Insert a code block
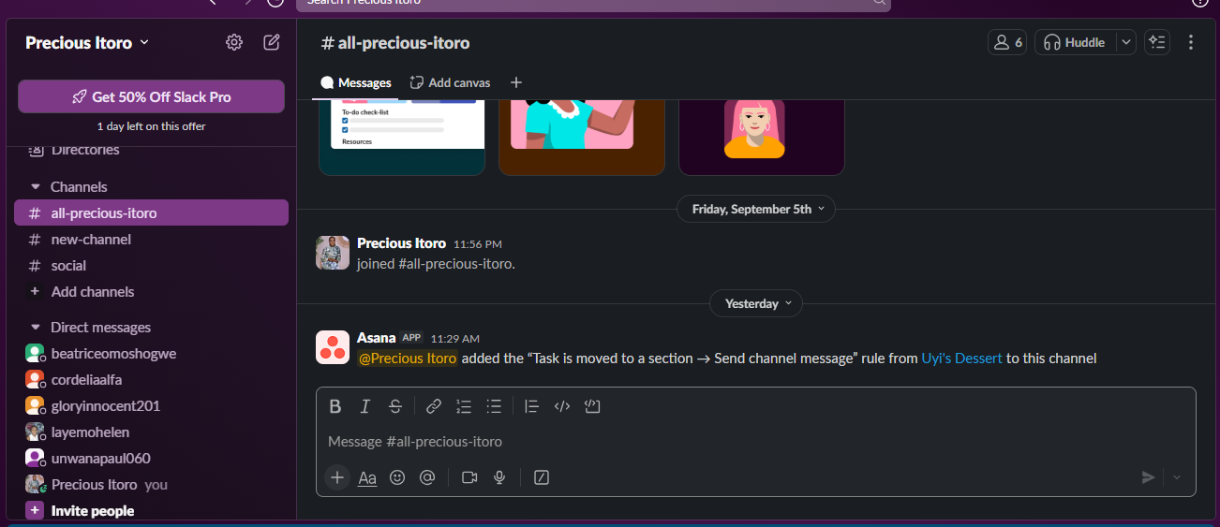Screen dimensions: 1220x527 click(x=592, y=406)
